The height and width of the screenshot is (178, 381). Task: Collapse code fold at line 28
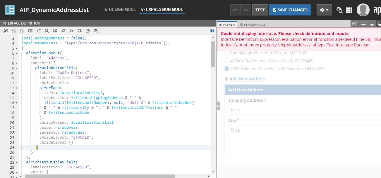[17, 162]
